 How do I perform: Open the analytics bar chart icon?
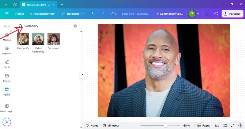tap(207, 14)
